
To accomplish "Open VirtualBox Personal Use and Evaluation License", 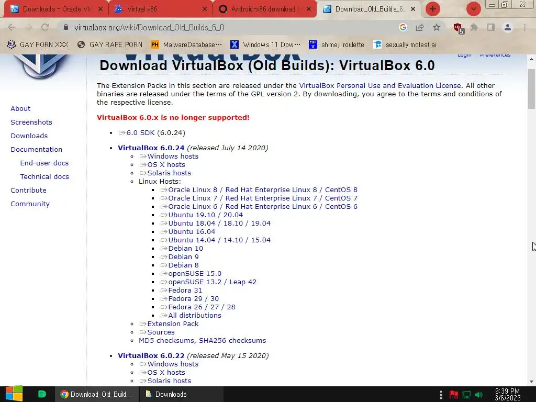I will point(380,85).
